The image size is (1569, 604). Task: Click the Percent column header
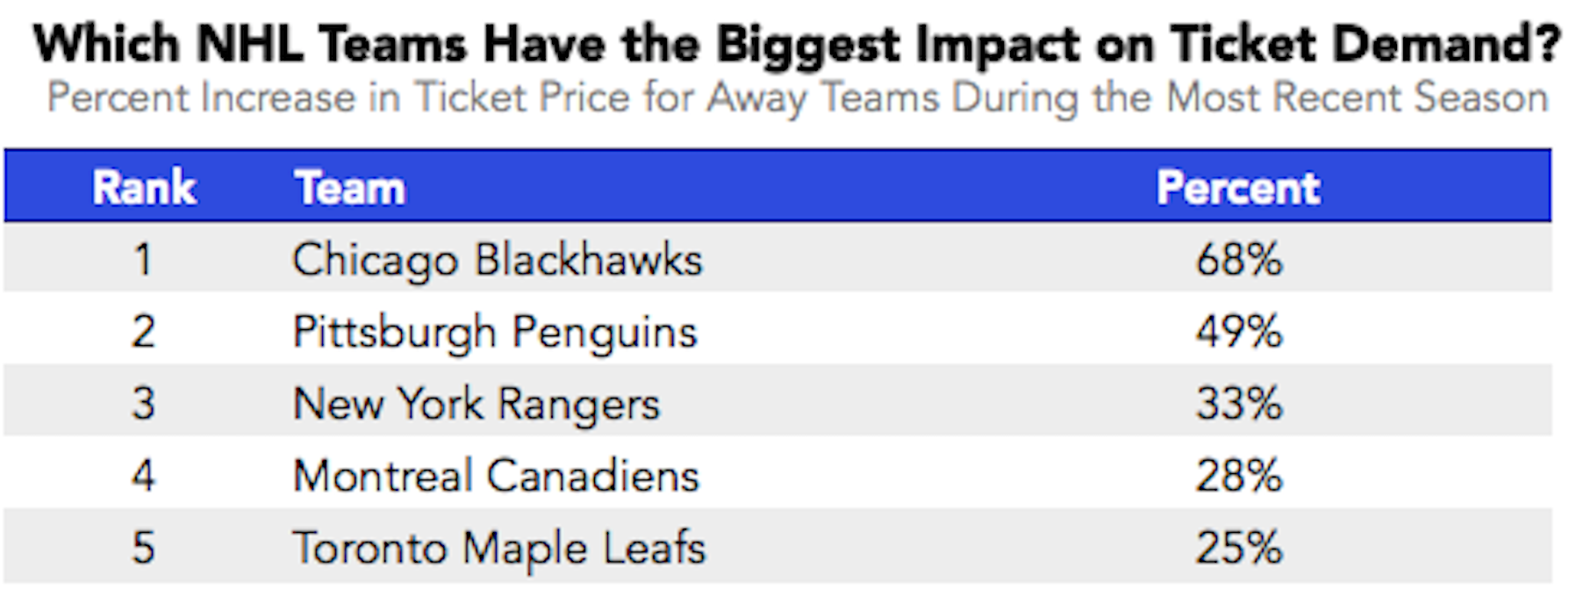pos(1238,188)
